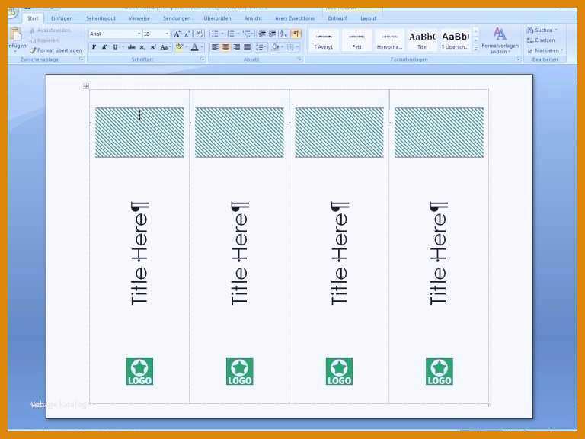Expand the styles gallery with the more arrow
The height and width of the screenshot is (439, 585).
475,49
